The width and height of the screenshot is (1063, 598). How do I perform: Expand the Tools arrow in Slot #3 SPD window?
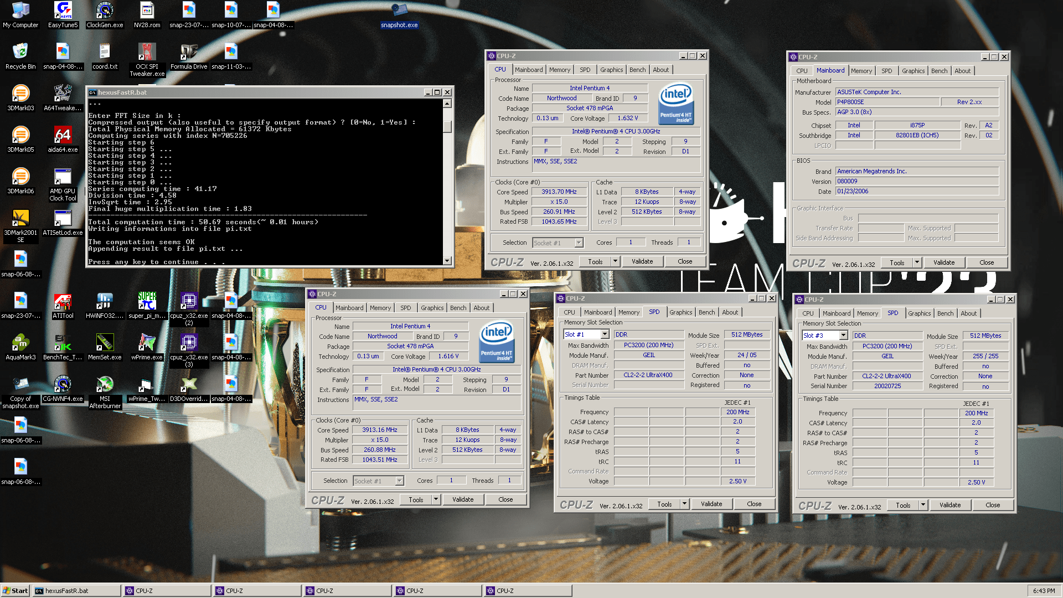(x=923, y=505)
